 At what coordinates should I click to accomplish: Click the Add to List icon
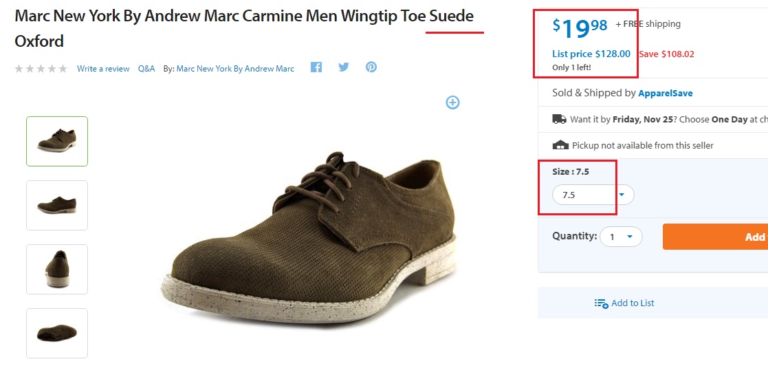(x=601, y=303)
